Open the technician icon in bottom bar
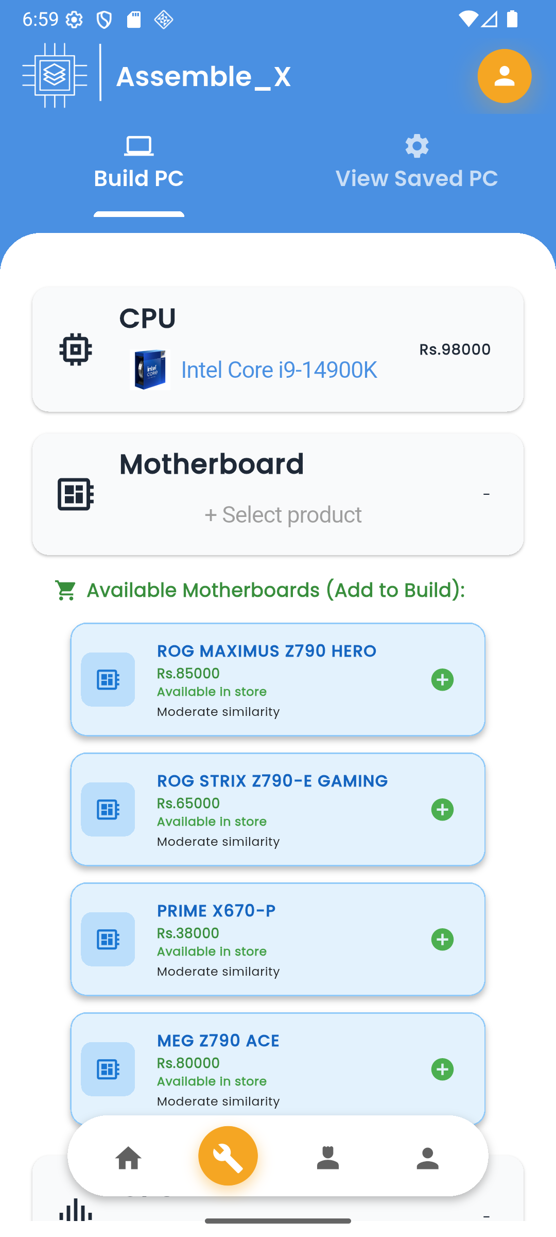Image resolution: width=556 pixels, height=1237 pixels. point(327,1158)
